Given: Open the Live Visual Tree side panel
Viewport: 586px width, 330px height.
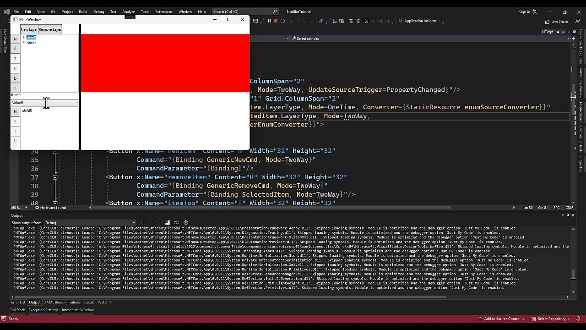Looking at the screenshot, I should [x=5, y=41].
